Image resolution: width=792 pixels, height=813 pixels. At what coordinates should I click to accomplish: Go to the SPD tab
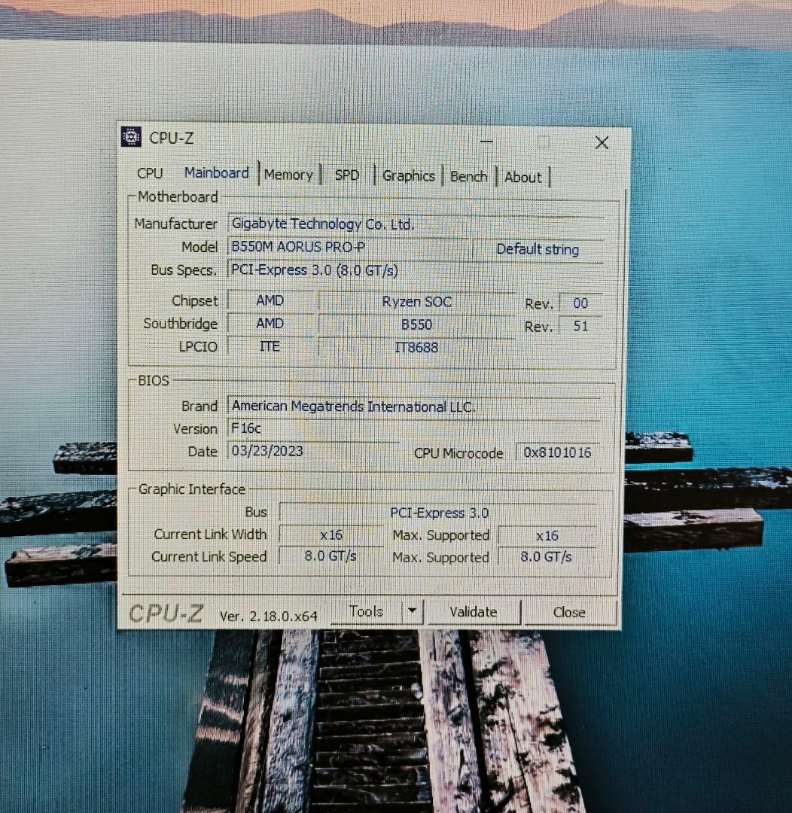(x=347, y=175)
